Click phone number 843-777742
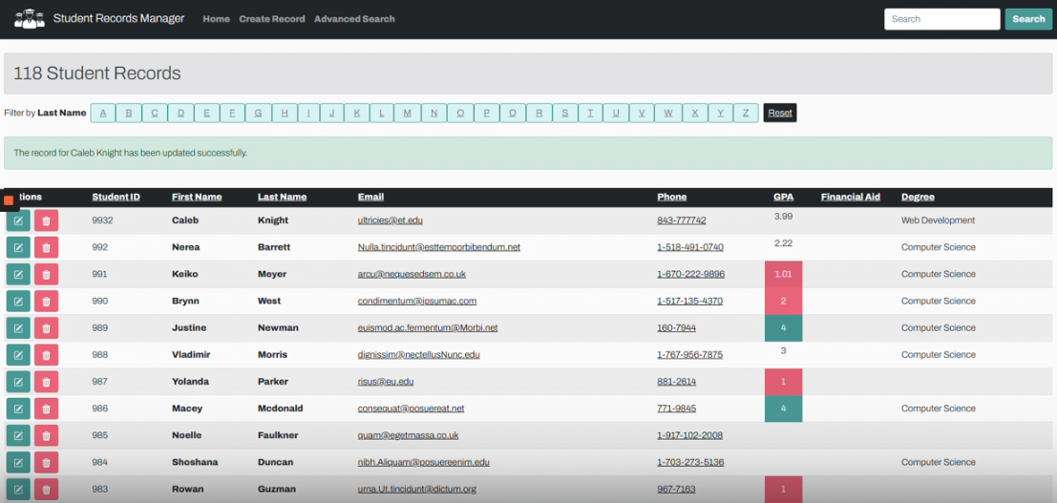 682,220
